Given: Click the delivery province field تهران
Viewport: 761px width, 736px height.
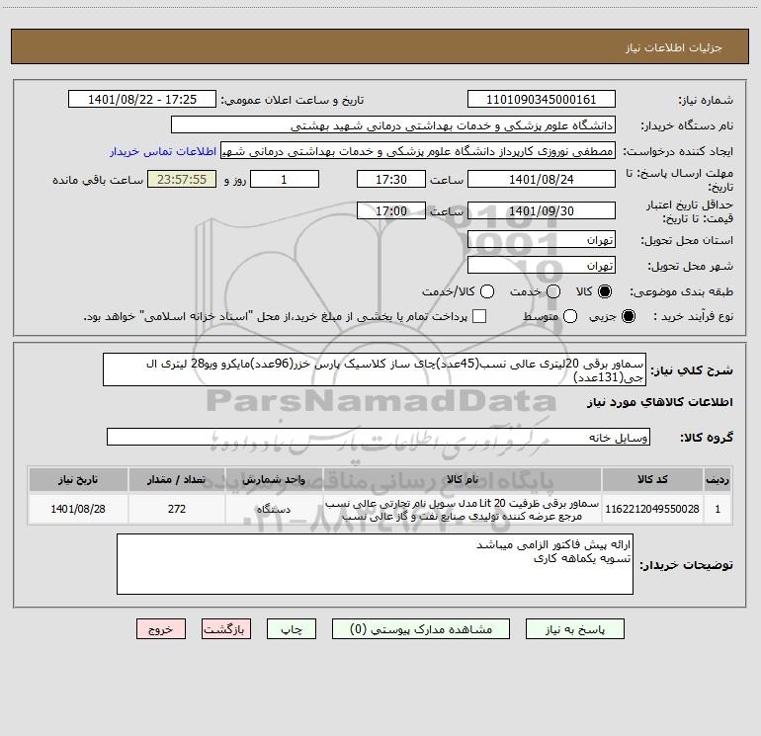Looking at the screenshot, I should (542, 240).
